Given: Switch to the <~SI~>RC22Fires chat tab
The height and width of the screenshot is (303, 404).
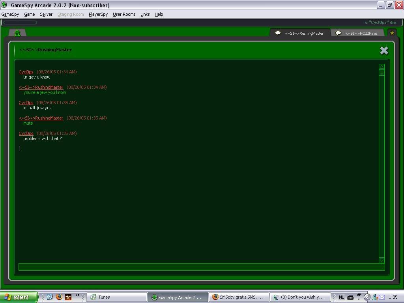Looking at the screenshot, I should [x=357, y=33].
